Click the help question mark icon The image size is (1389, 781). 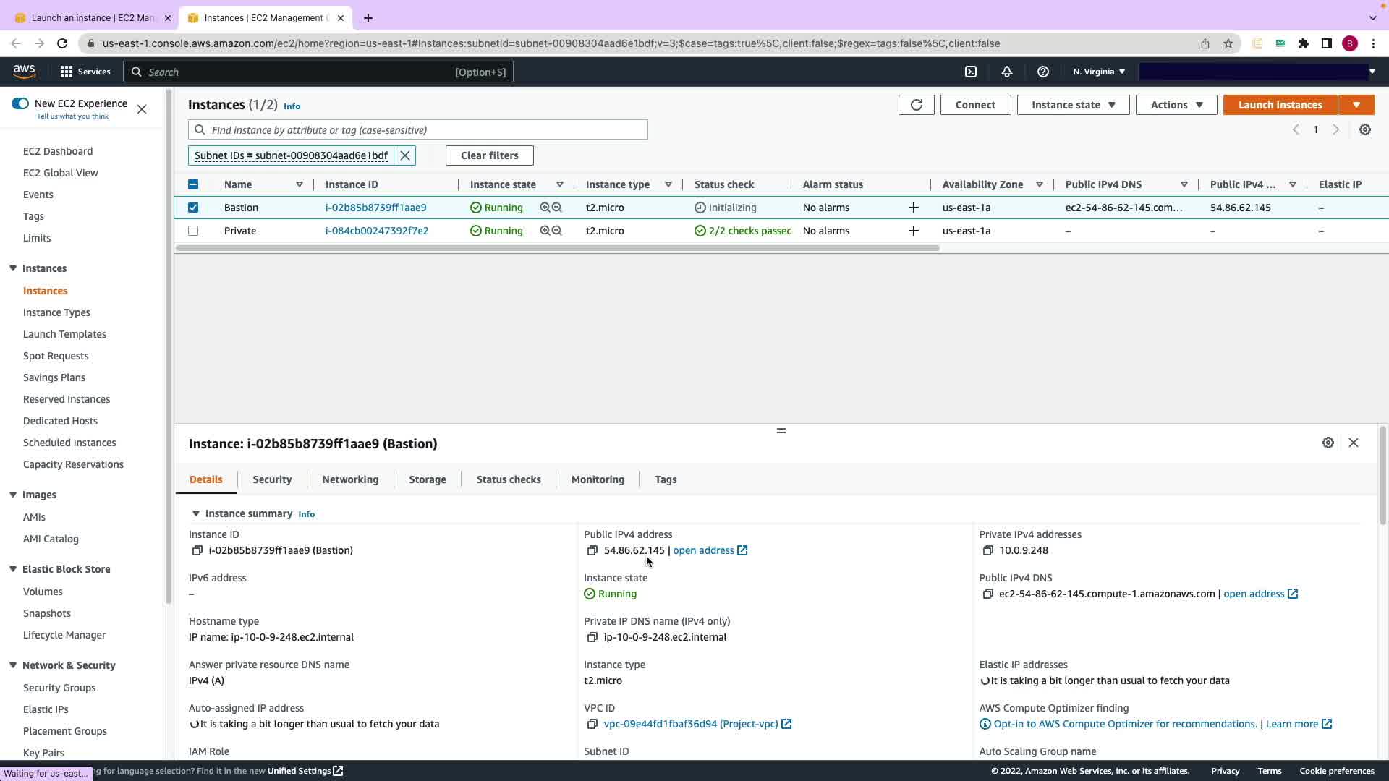click(1042, 72)
